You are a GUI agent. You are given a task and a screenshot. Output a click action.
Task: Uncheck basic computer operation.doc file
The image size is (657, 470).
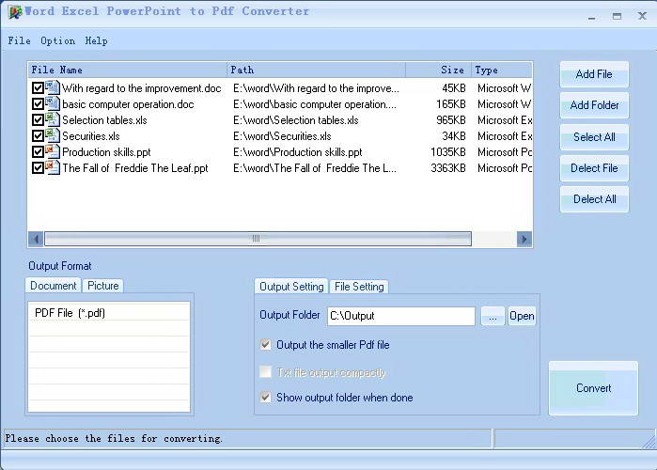(38, 104)
